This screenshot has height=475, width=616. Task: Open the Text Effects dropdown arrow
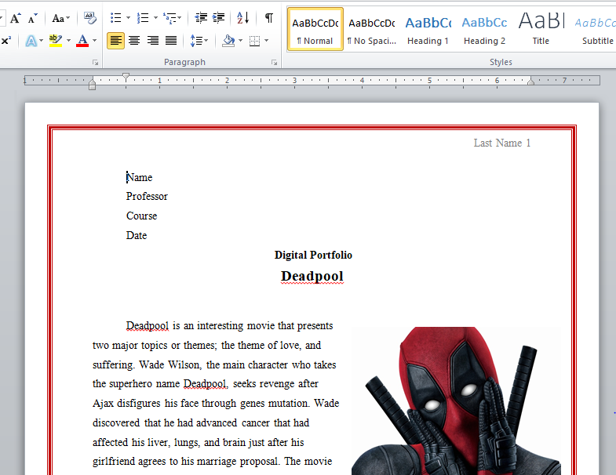click(x=42, y=41)
